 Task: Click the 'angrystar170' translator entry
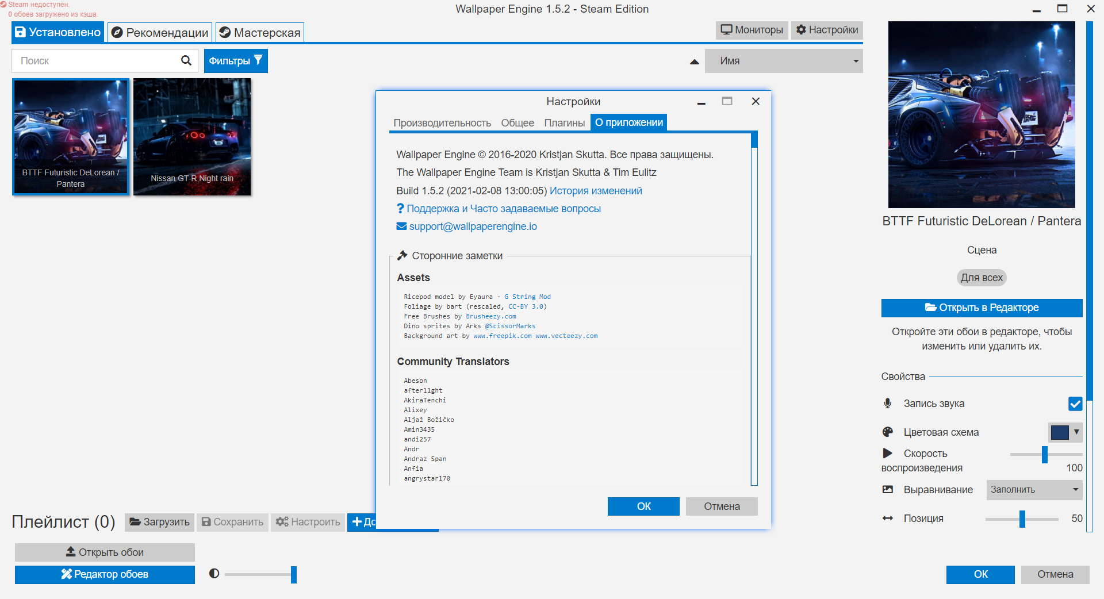click(427, 478)
